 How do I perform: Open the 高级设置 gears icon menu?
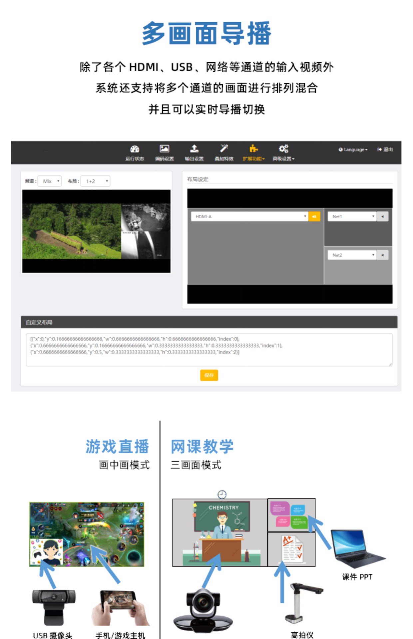283,148
